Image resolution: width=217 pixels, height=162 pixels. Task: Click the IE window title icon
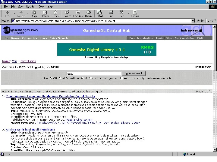2,2
